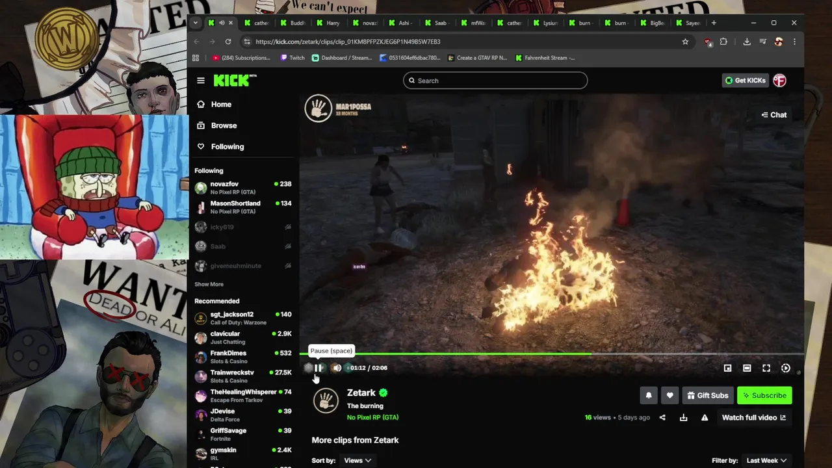
Task: Open sgt_jackson12 recommended channel
Action: [x=243, y=318]
